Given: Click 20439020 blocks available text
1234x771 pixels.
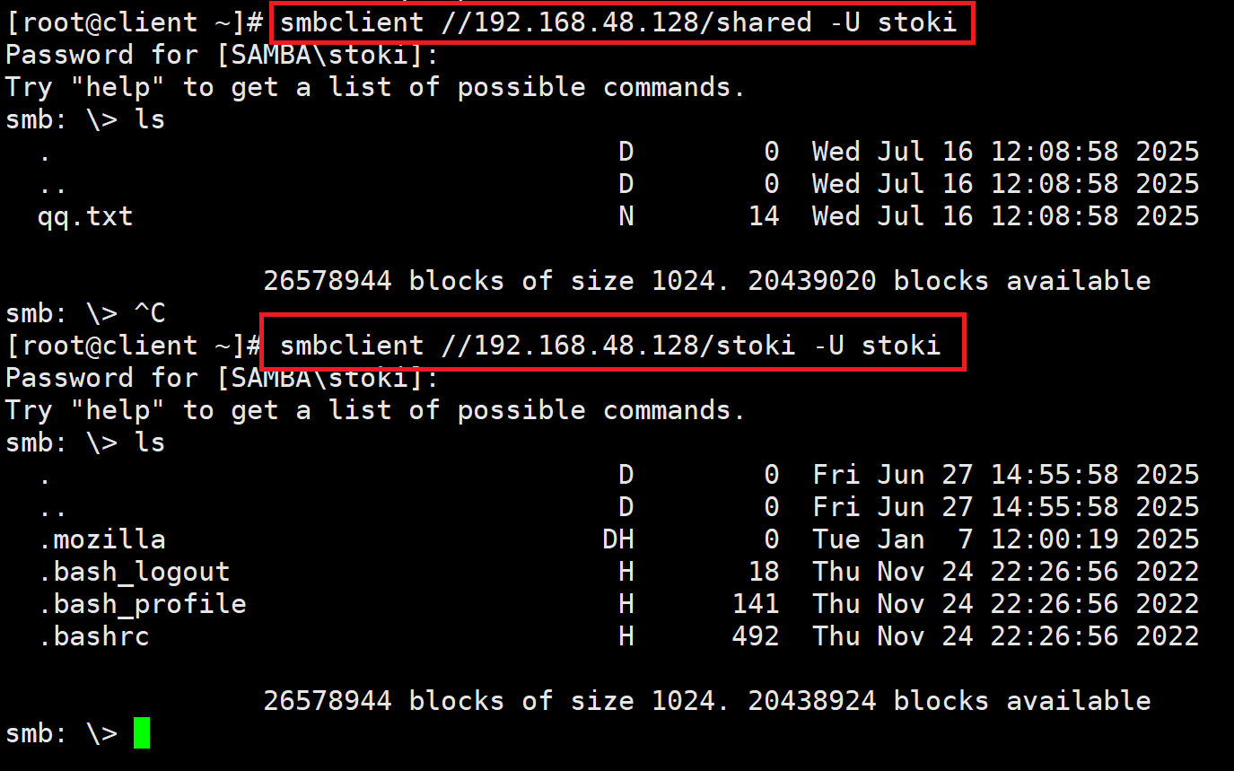Looking at the screenshot, I should click(949, 281).
